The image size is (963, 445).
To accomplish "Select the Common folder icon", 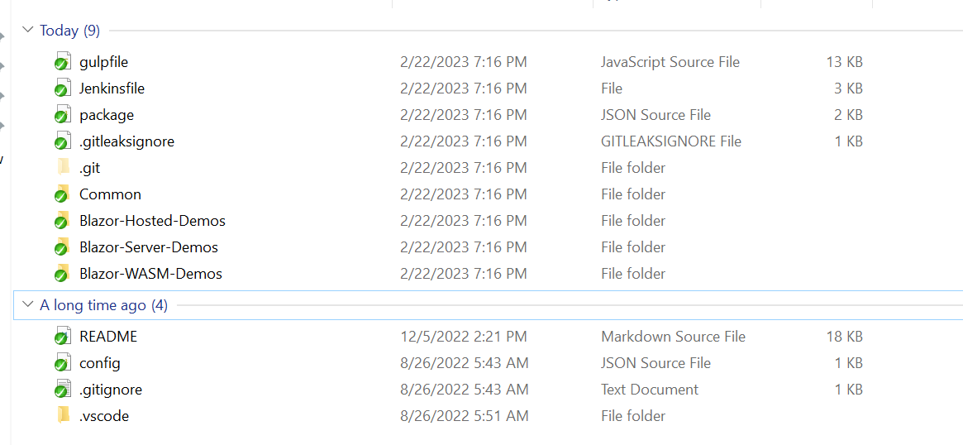I will 62,194.
